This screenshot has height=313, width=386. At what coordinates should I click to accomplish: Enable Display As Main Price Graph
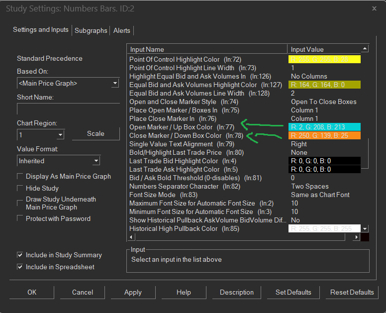(20, 177)
